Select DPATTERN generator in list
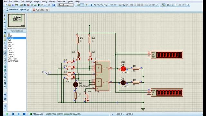The width and height of the screenshot is (206, 116). pos(12,59)
